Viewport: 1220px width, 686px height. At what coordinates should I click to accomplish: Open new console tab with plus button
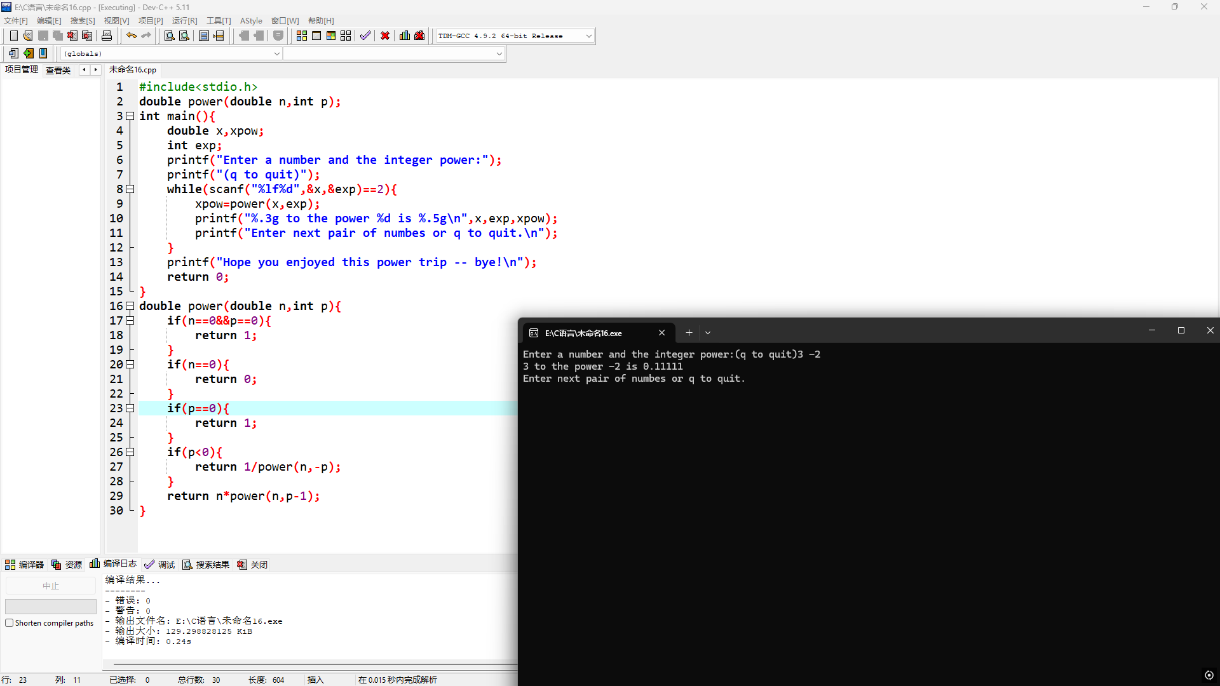tap(689, 333)
